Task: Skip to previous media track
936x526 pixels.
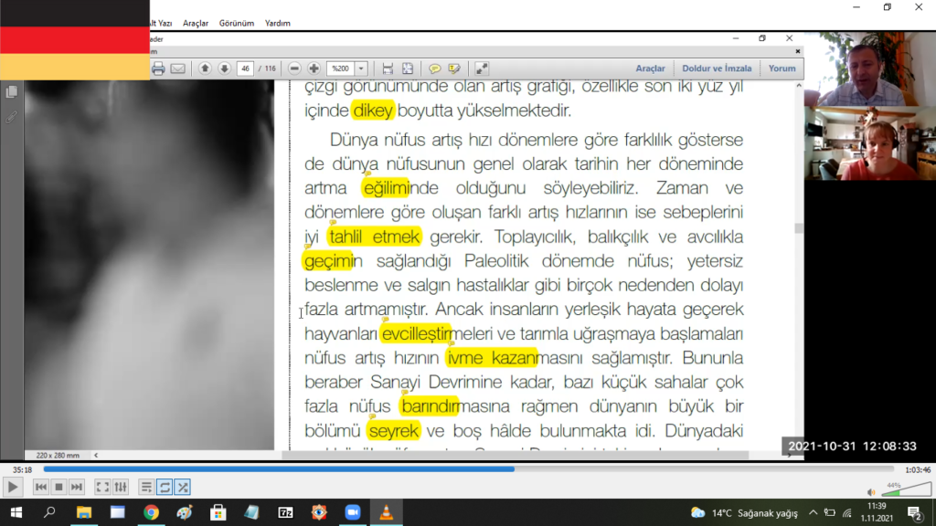Action: [40, 488]
